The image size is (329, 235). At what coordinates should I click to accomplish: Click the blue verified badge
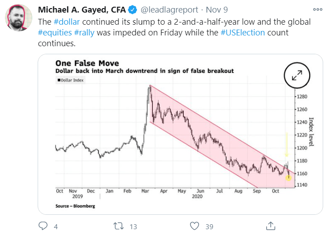point(133,10)
